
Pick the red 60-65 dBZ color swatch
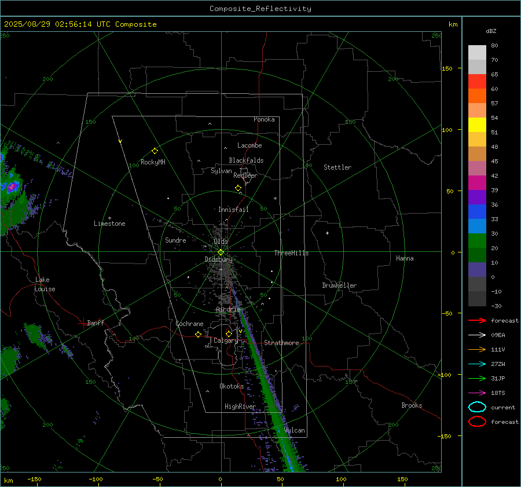pyautogui.click(x=477, y=82)
